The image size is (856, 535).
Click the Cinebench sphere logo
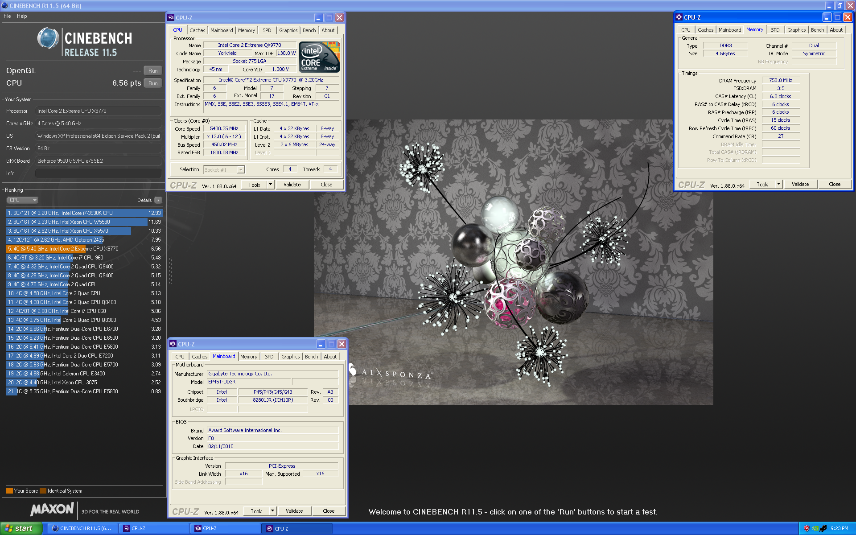click(x=48, y=38)
